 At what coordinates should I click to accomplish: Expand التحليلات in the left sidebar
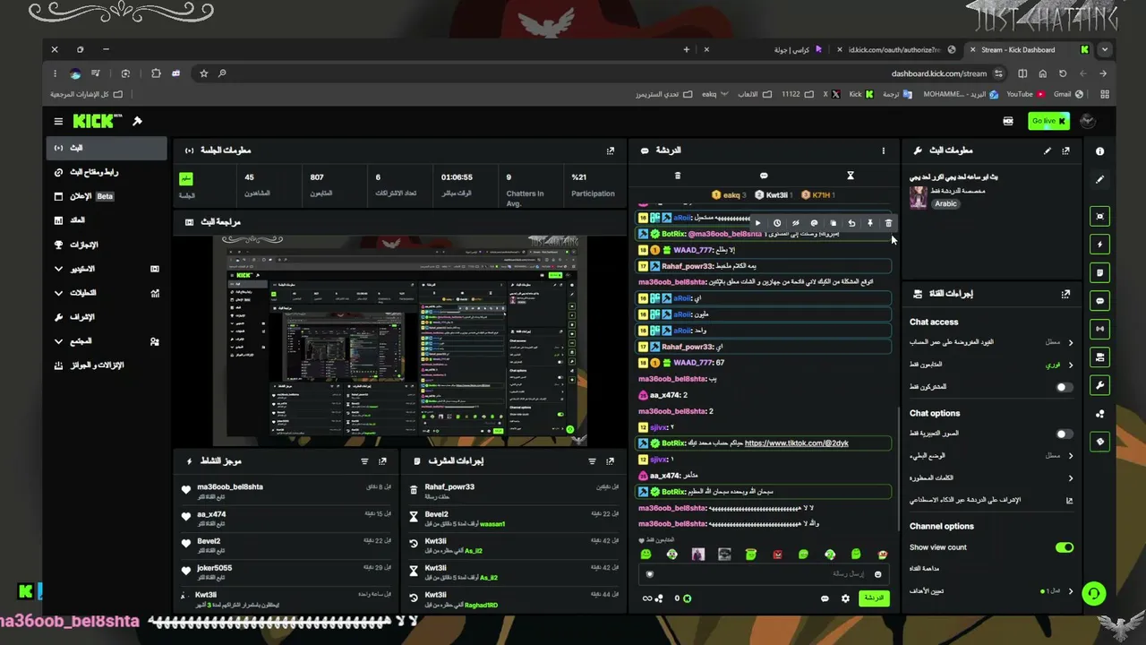(x=107, y=293)
